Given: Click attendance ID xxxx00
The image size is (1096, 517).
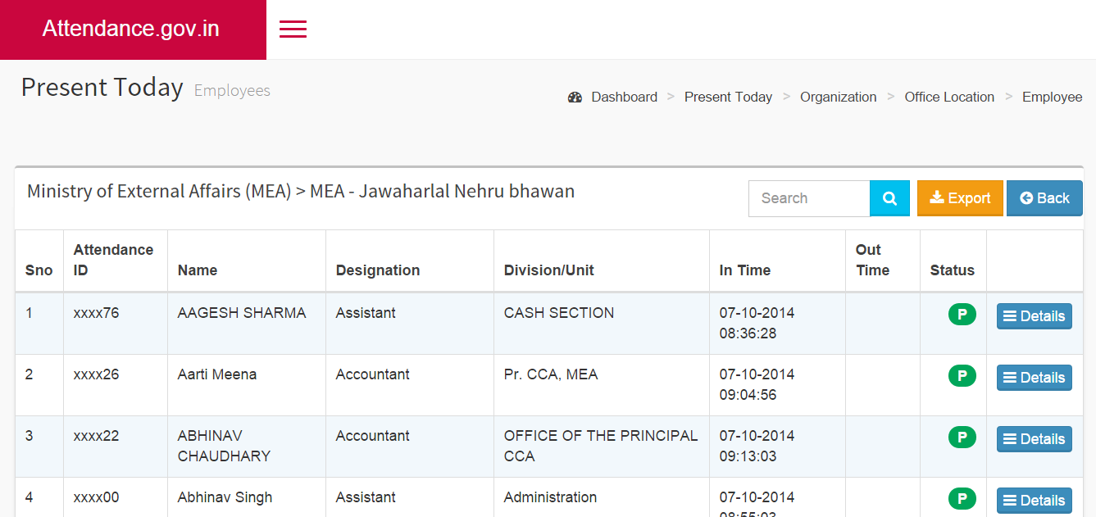Looking at the screenshot, I should pos(96,497).
